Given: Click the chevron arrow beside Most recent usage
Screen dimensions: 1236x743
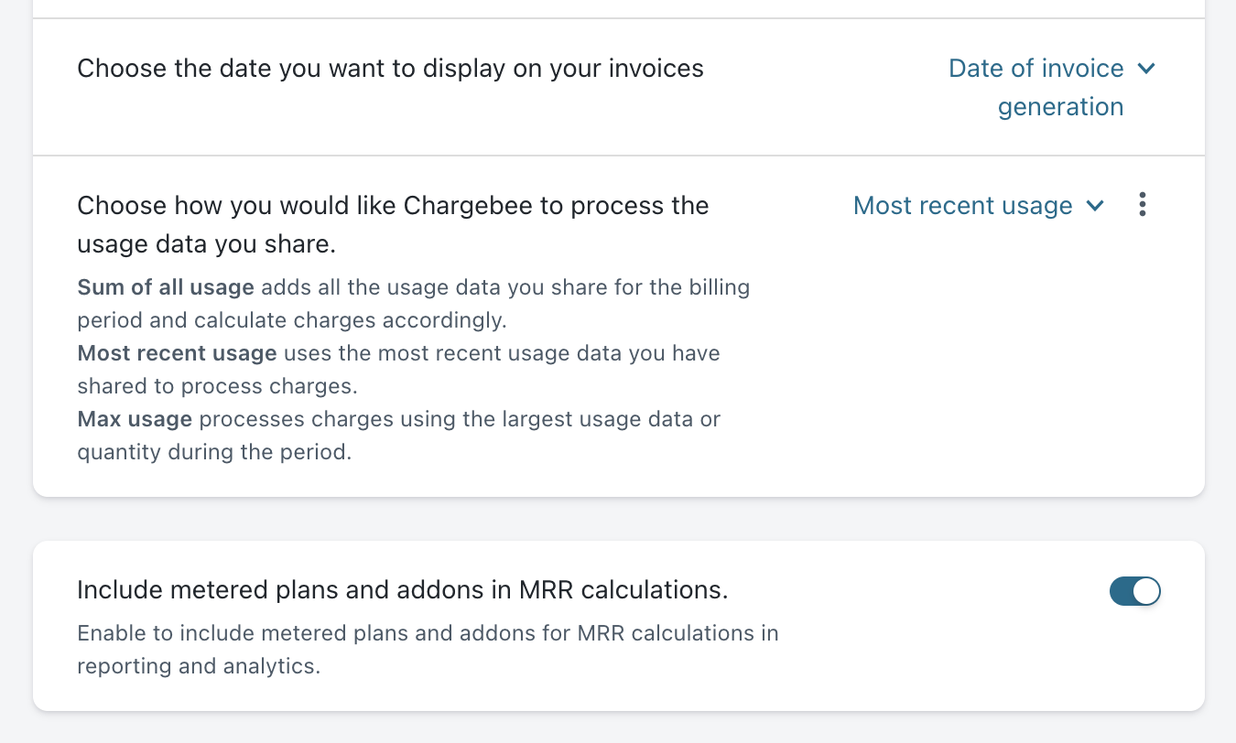Looking at the screenshot, I should point(1094,206).
